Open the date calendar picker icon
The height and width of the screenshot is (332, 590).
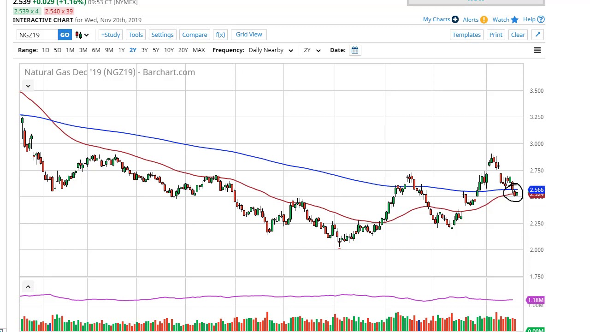[x=355, y=50]
